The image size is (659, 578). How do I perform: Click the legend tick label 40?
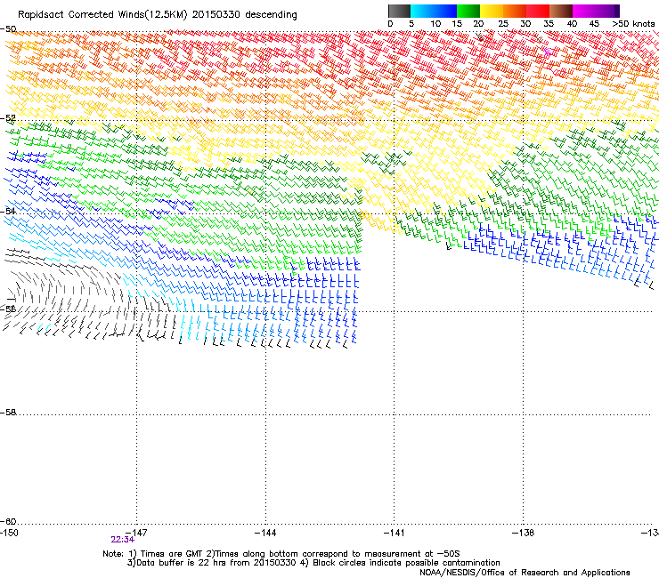coord(572,24)
